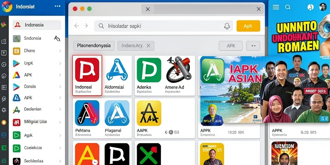Image resolution: width=330 pixels, height=165 pixels.
Task: Open the green Adenka app icon
Action: tap(149, 70)
